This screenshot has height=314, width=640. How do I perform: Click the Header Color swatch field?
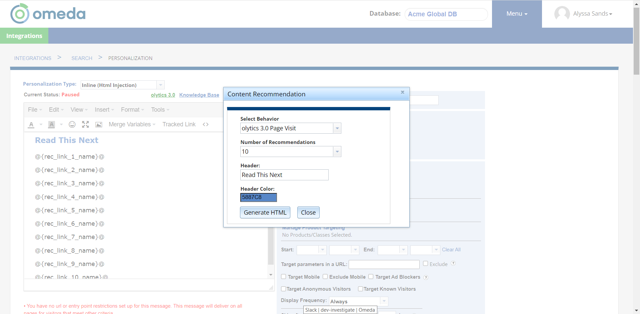[x=258, y=197]
